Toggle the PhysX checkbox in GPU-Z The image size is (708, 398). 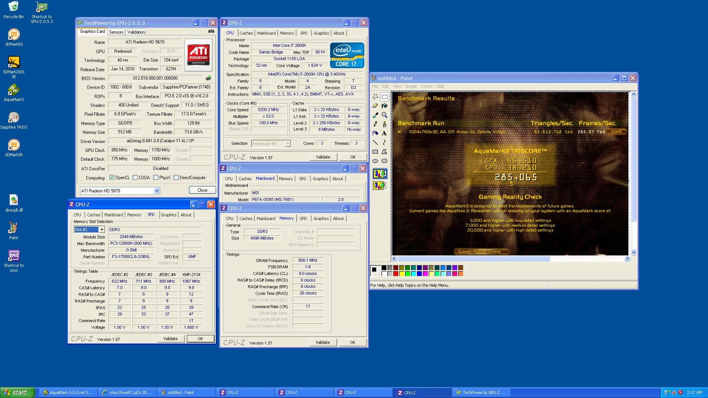156,178
